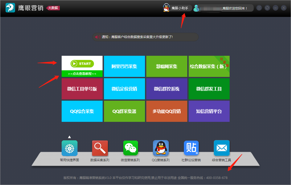Open the 数据采集系列 magnifier icon
The height and width of the screenshot is (185, 291).
(100, 148)
